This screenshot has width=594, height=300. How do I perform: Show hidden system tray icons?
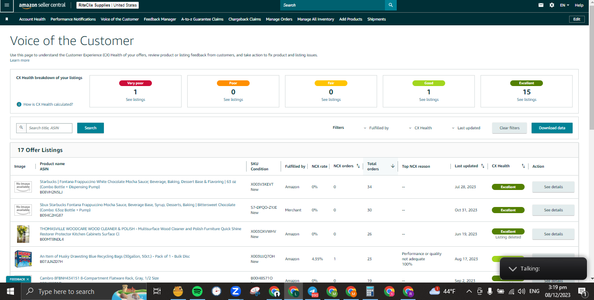tap(469, 291)
